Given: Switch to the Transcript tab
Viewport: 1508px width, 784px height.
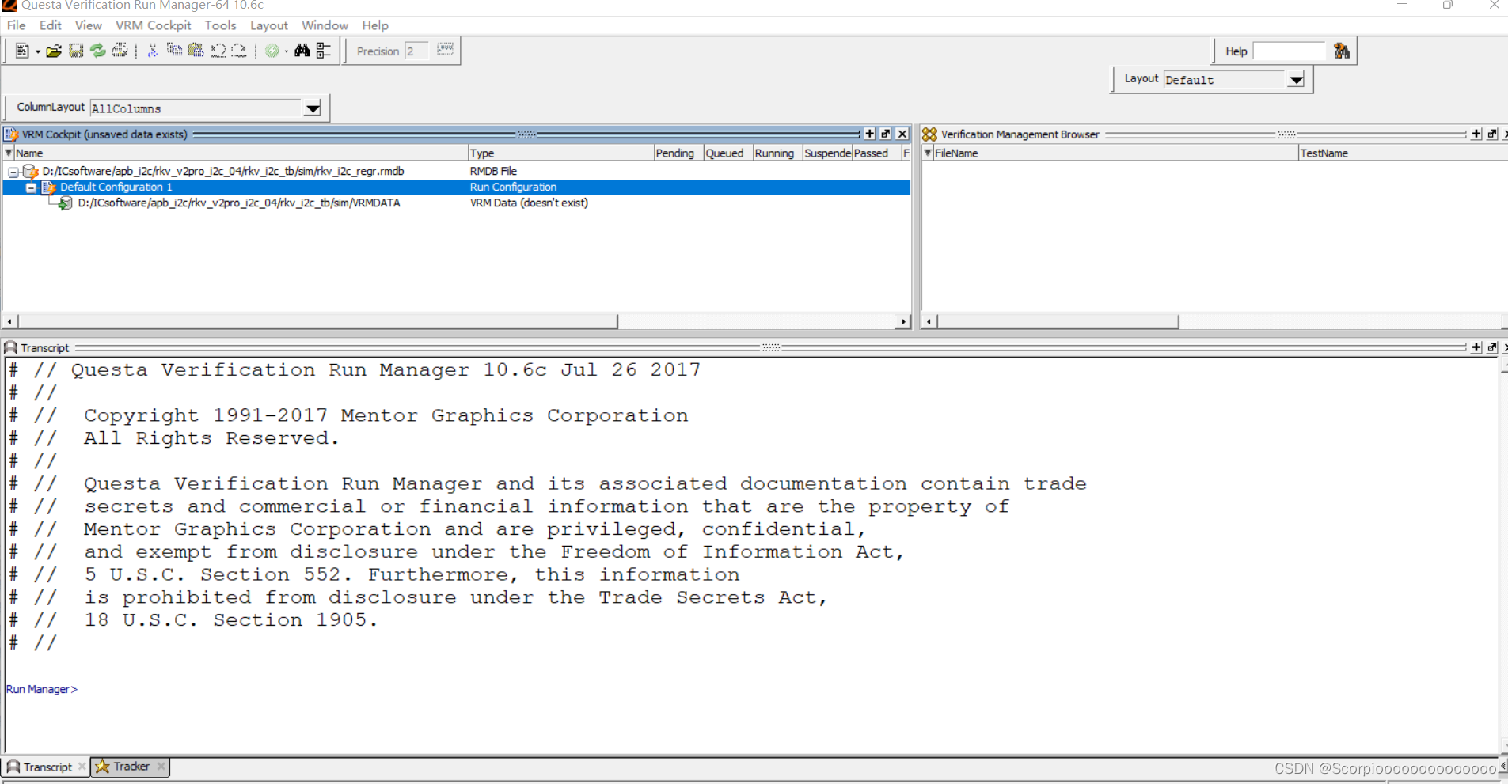Looking at the screenshot, I should (47, 767).
